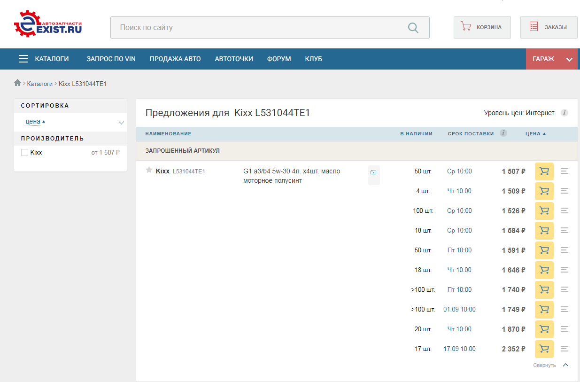Sort by Цена column header
Image resolution: width=580 pixels, height=382 pixels.
[535, 134]
